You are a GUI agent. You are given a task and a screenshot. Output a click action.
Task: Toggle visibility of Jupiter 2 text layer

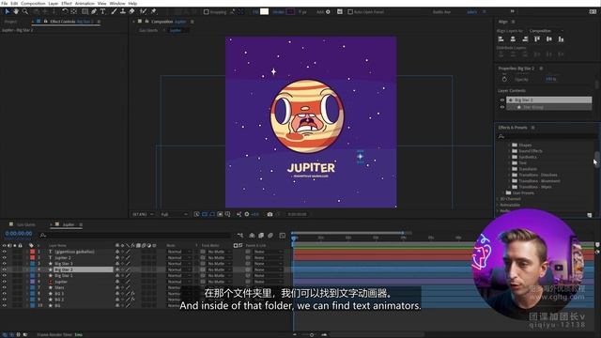point(4,258)
